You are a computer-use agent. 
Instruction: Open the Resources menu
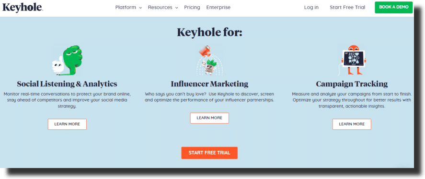(x=160, y=7)
